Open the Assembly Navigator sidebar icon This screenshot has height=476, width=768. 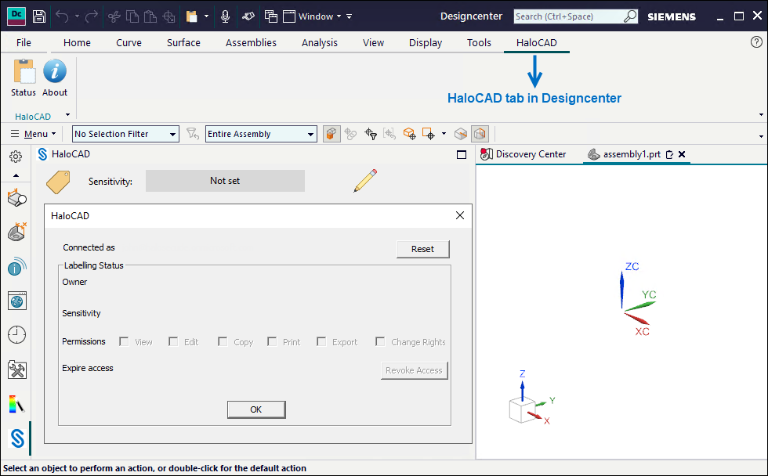pyautogui.click(x=17, y=198)
